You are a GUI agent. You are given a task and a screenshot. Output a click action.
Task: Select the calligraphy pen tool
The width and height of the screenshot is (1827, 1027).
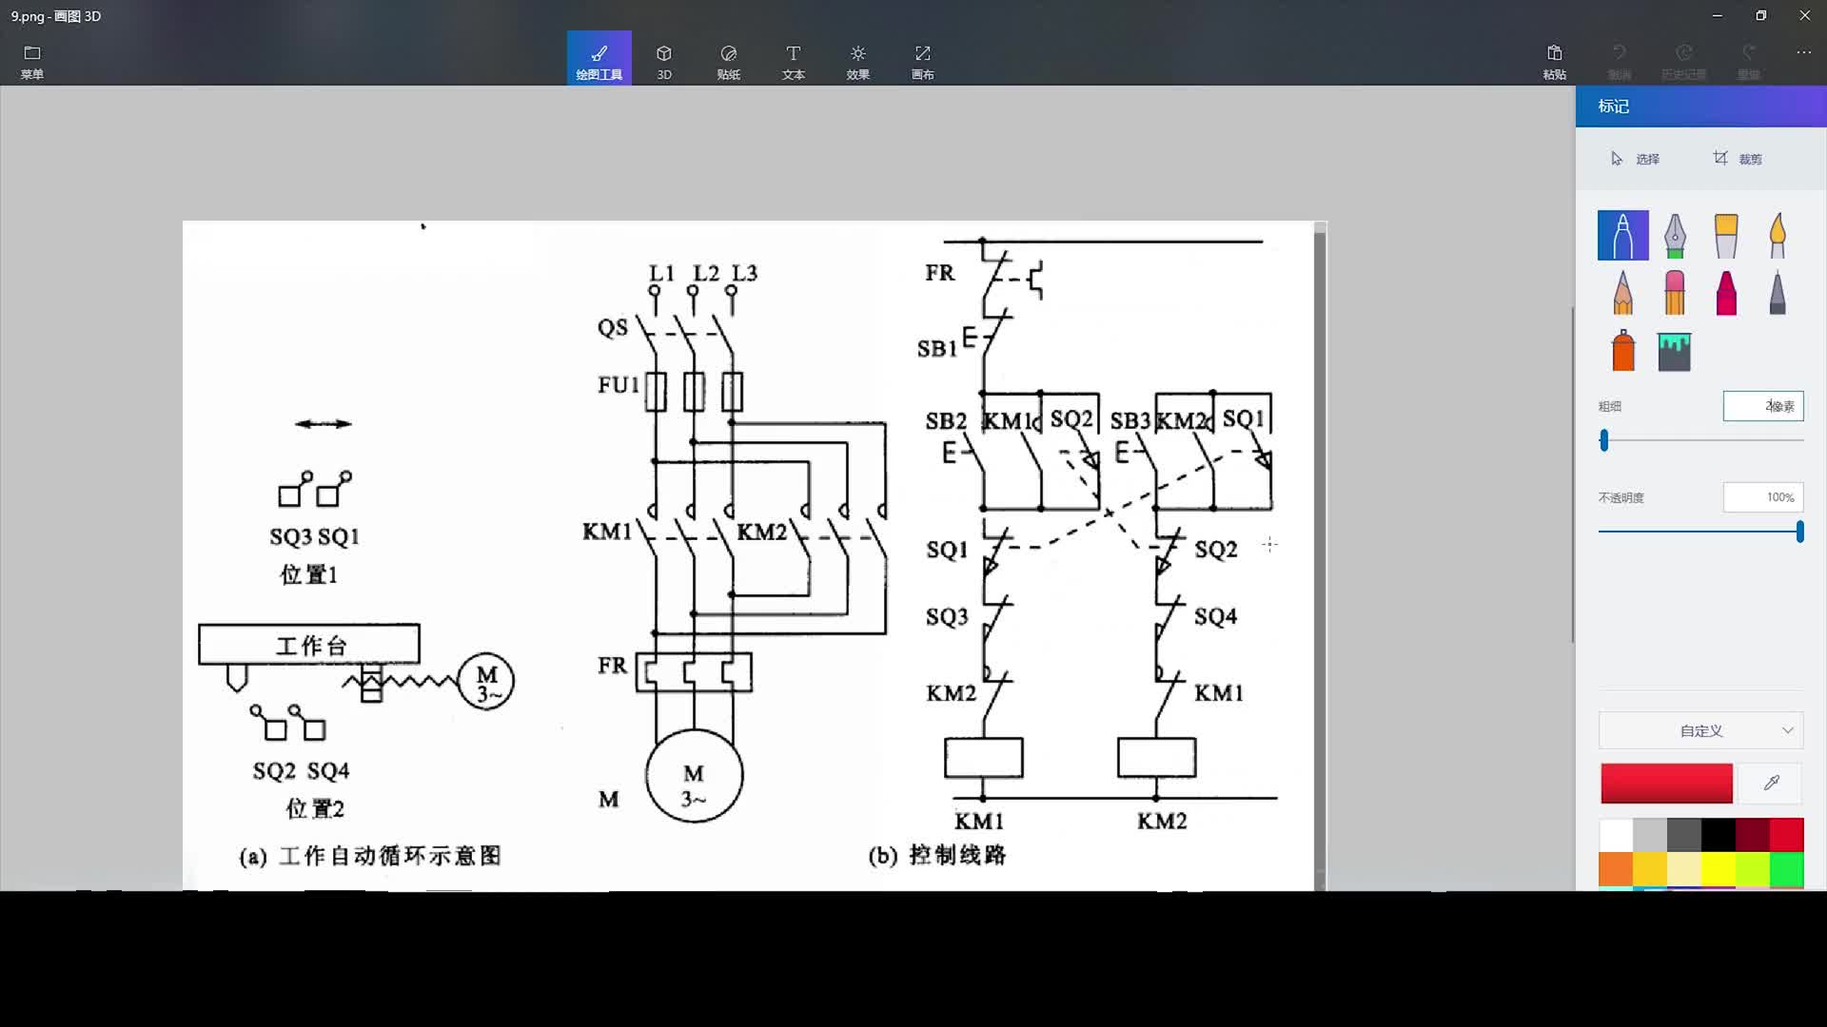click(1675, 235)
